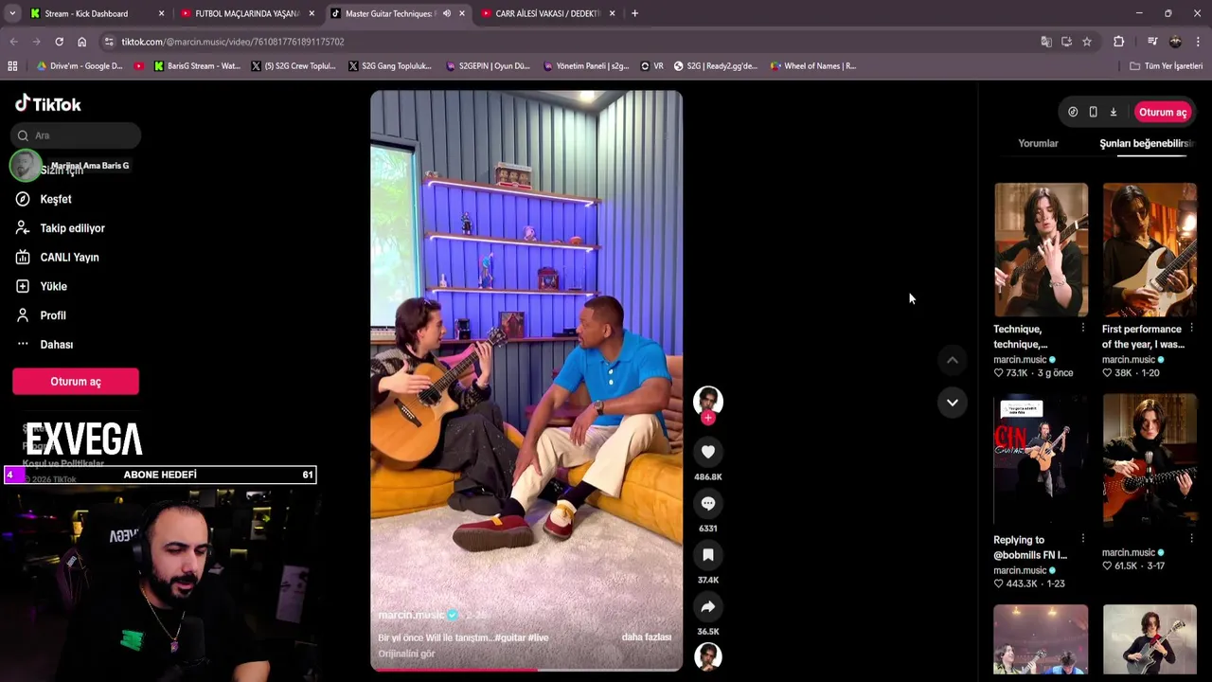The width and height of the screenshot is (1212, 682).
Task: Go to the next video with down chevron
Action: click(x=952, y=403)
